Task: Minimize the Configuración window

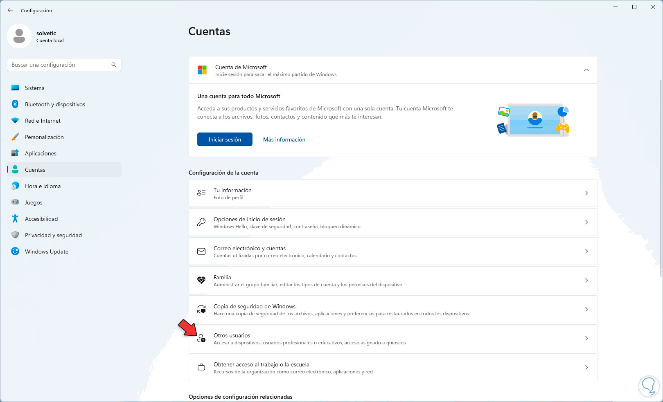Action: coord(616,7)
